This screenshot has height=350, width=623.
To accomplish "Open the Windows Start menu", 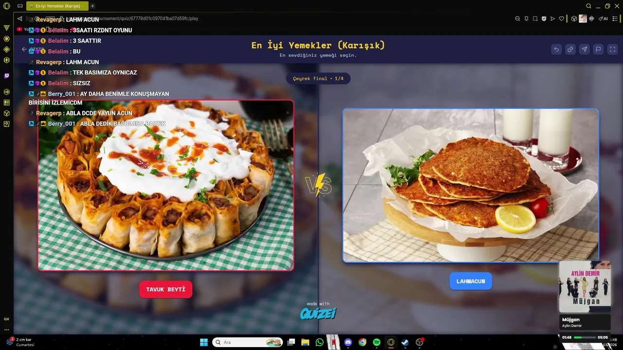I will (203, 342).
